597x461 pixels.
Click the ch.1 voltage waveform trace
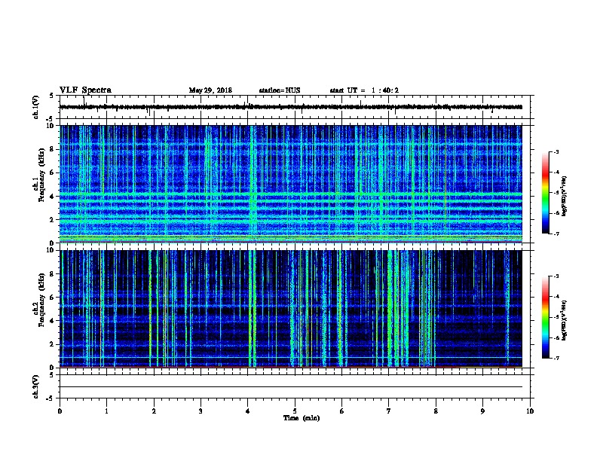tap(291, 107)
